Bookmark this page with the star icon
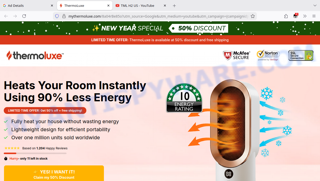The height and width of the screenshot is (181, 320). [x=253, y=16]
